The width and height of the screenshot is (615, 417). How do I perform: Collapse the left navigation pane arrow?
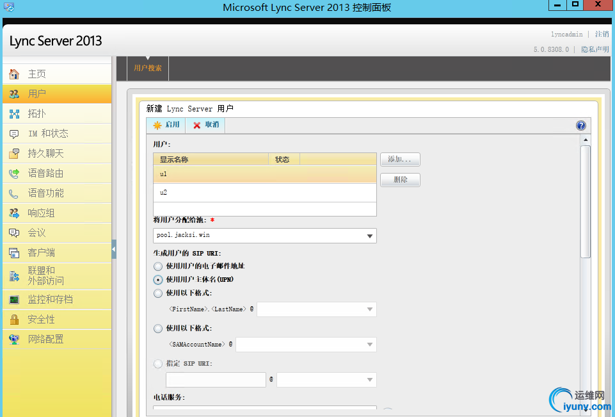(x=114, y=249)
